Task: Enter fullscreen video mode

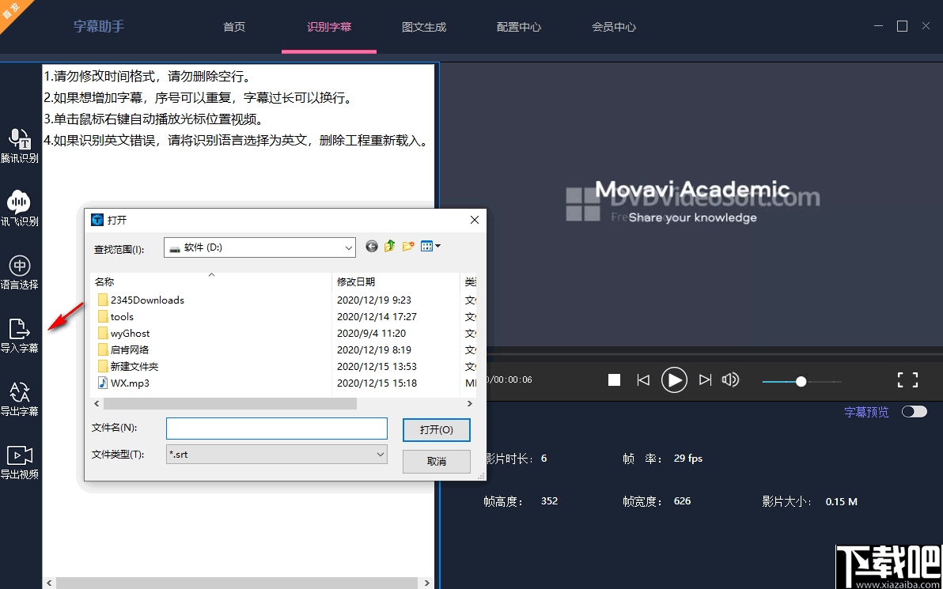Action: click(x=907, y=379)
